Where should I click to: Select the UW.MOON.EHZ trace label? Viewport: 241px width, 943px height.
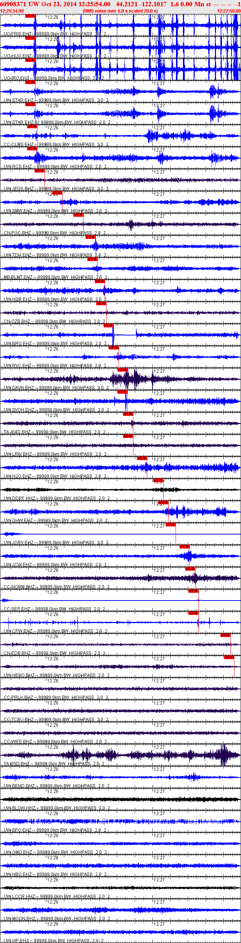(x=57, y=919)
